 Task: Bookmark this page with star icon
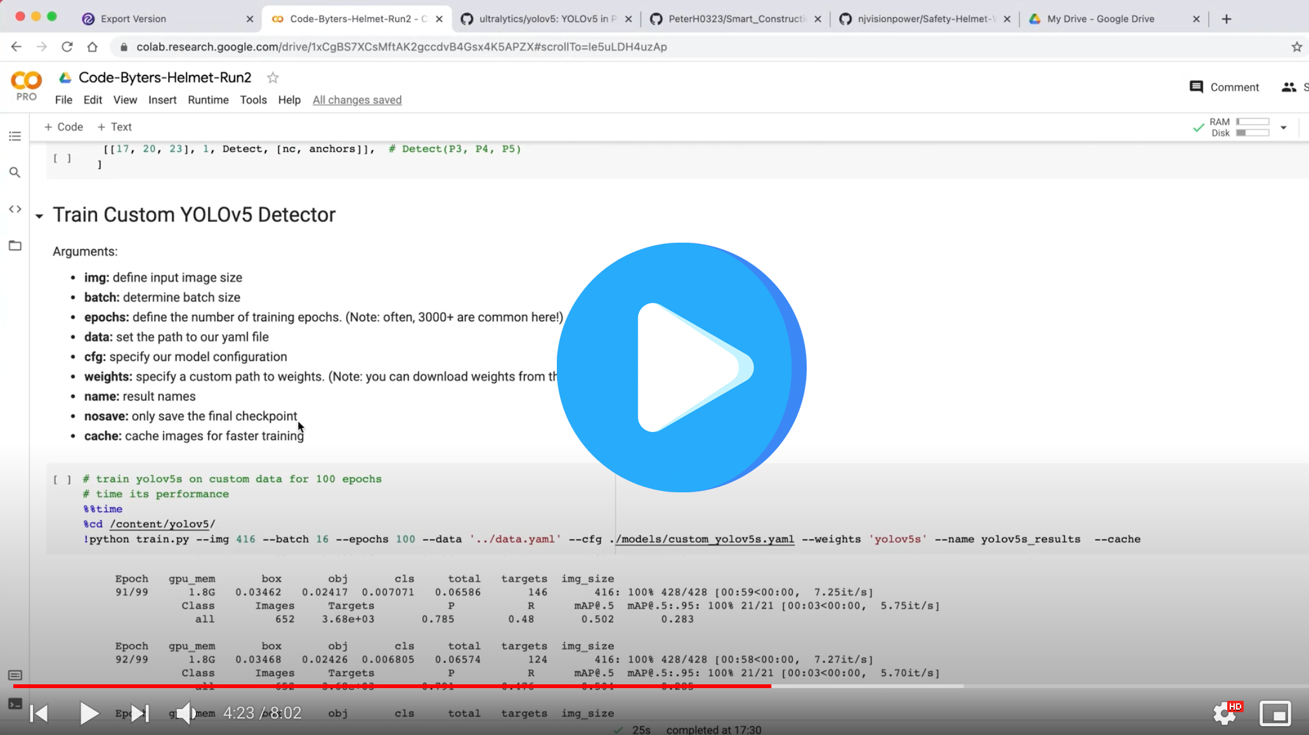click(x=1296, y=47)
